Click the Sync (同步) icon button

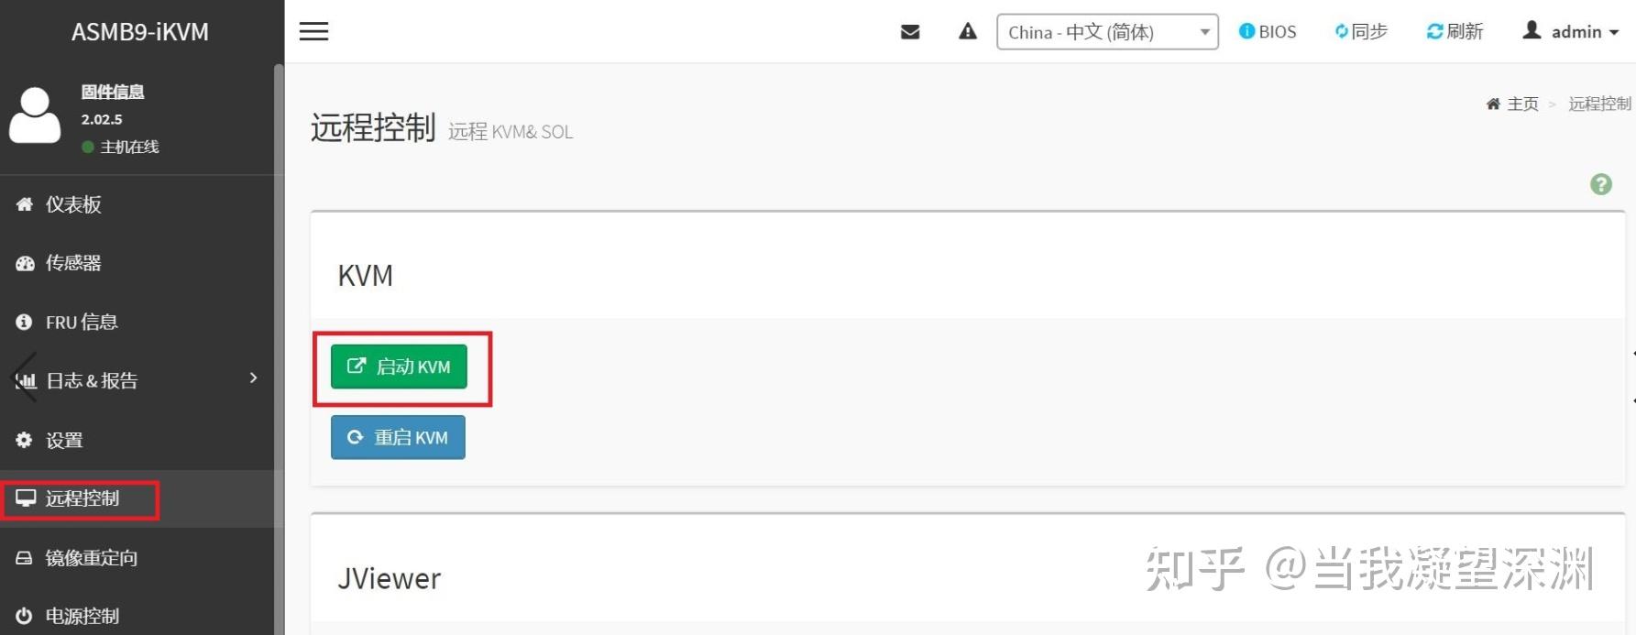(x=1361, y=32)
